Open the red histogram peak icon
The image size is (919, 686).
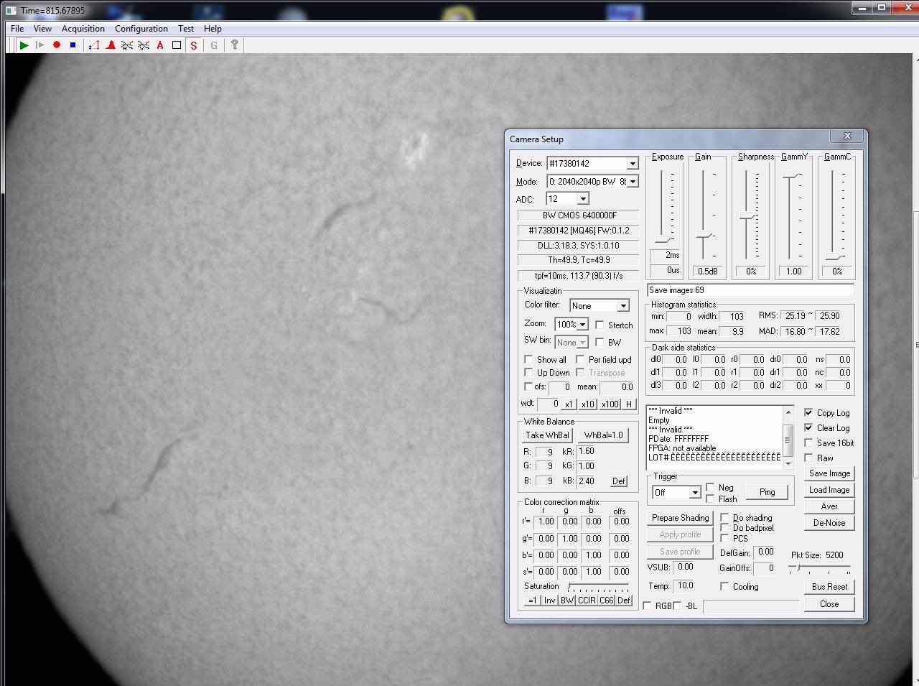(111, 45)
